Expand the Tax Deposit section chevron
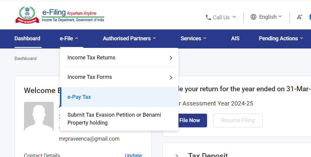This screenshot has width=311, height=157. click(177, 155)
